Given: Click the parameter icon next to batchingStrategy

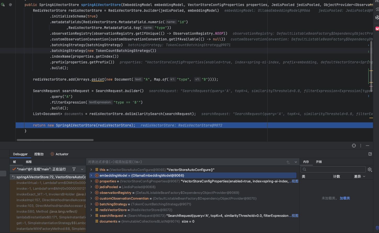Looking at the screenshot, I should click(x=97, y=204).
